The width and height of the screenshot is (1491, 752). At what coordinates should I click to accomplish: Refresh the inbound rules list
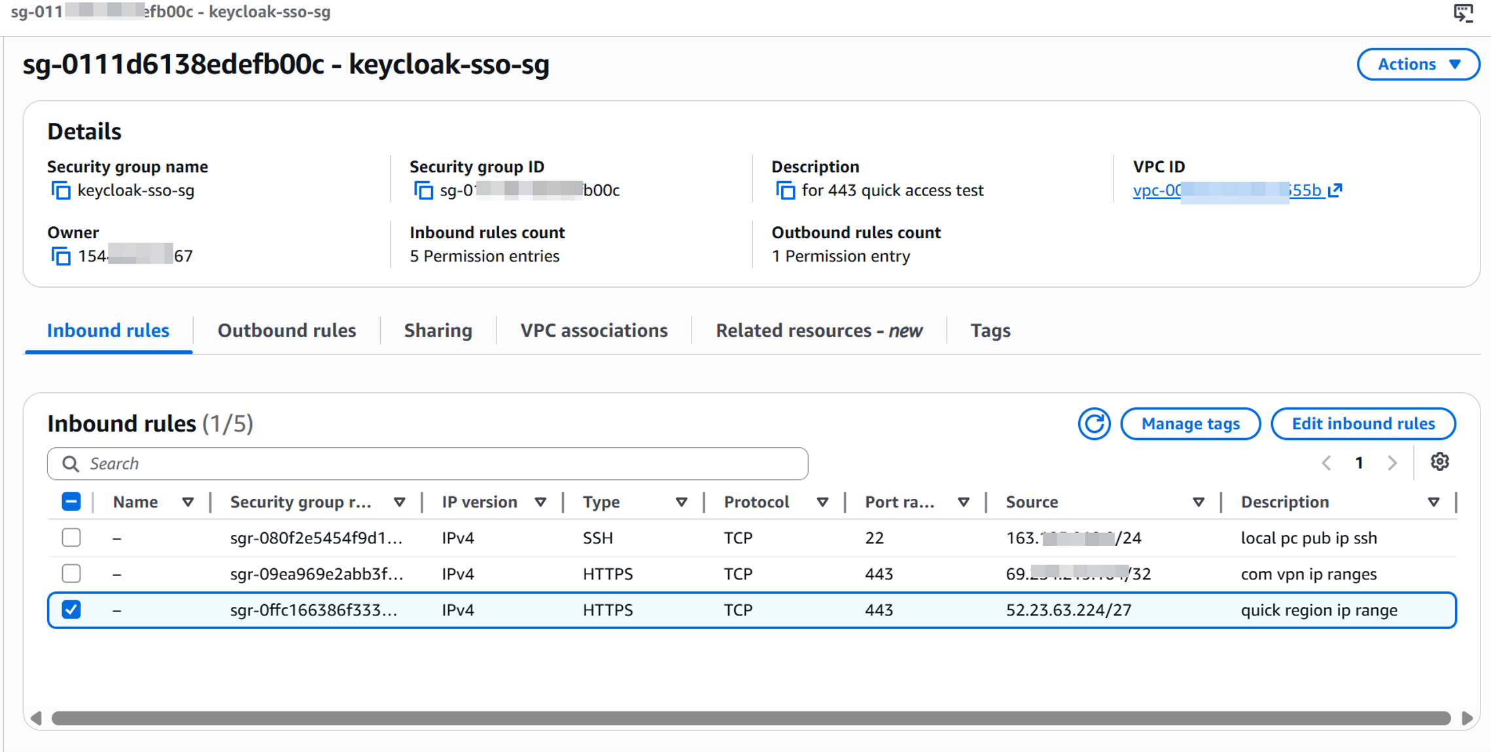[x=1094, y=424]
